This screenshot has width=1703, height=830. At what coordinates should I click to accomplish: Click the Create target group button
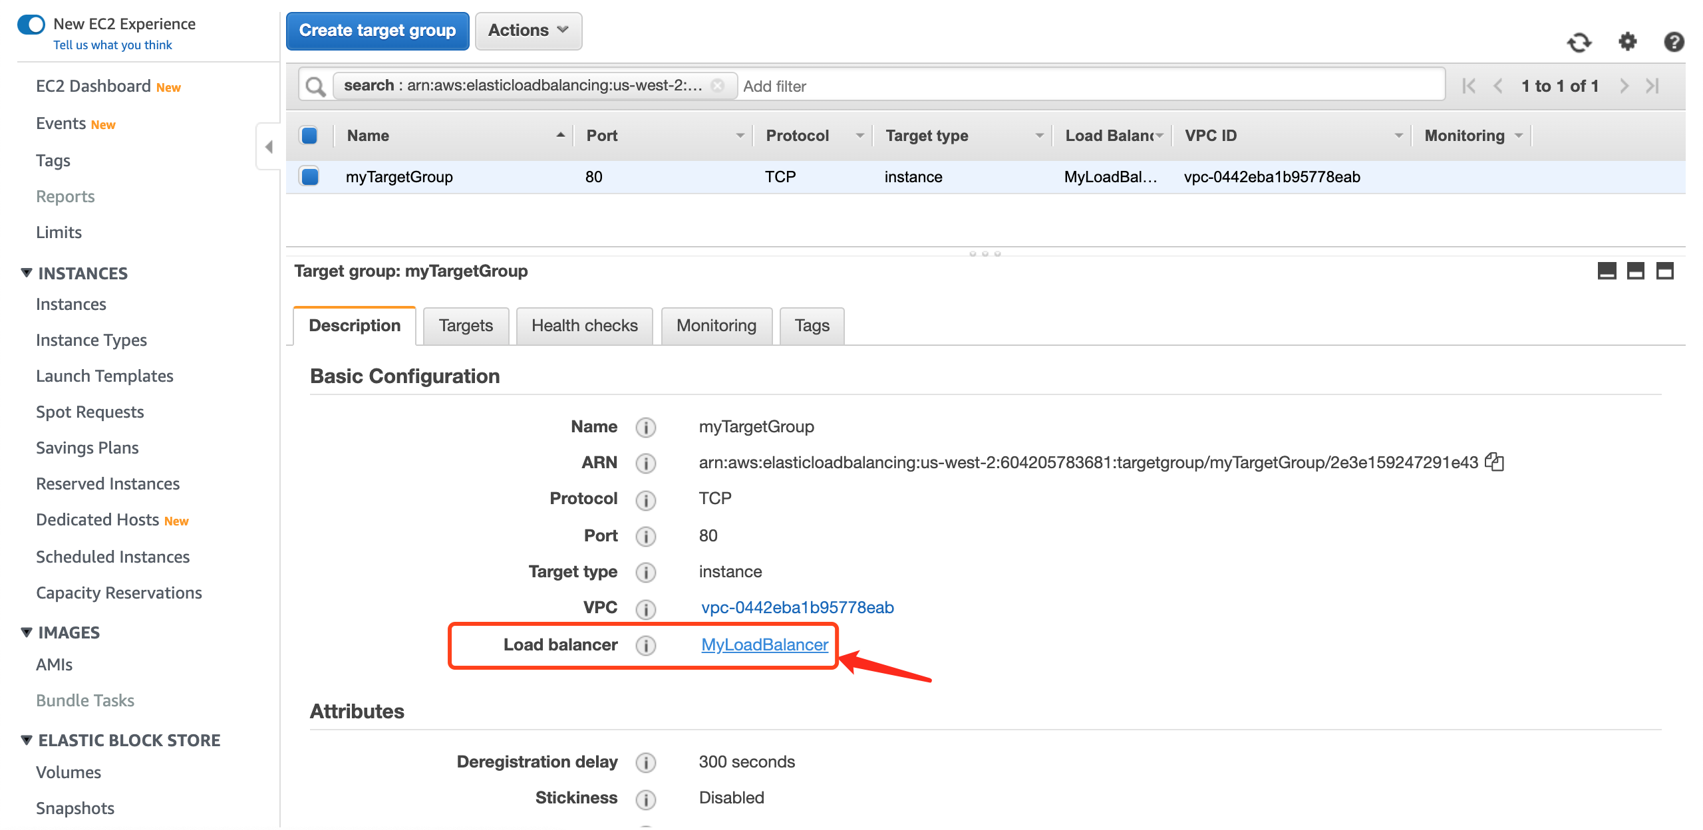(377, 31)
